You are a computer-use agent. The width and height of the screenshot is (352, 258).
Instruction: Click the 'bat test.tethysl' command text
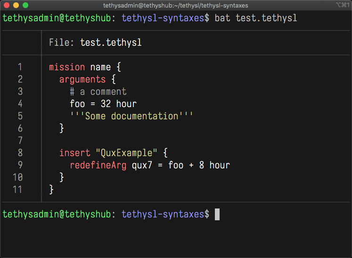[255, 18]
